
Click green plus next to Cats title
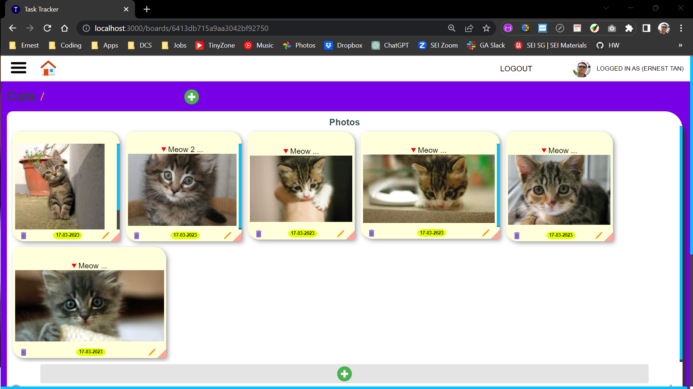191,97
